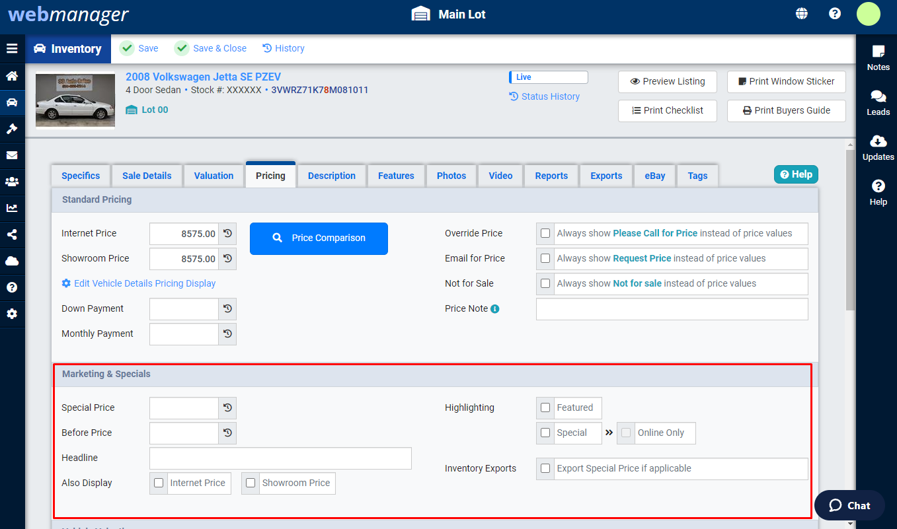Open the globe language icon in header
The width and height of the screenshot is (897, 529).
point(801,13)
